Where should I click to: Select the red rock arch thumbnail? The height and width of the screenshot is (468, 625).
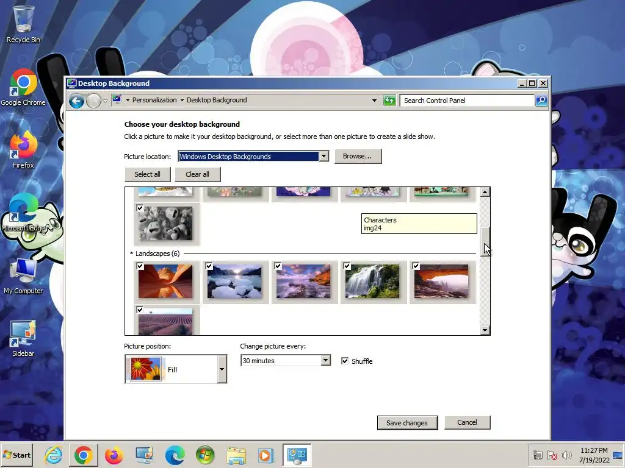point(441,282)
